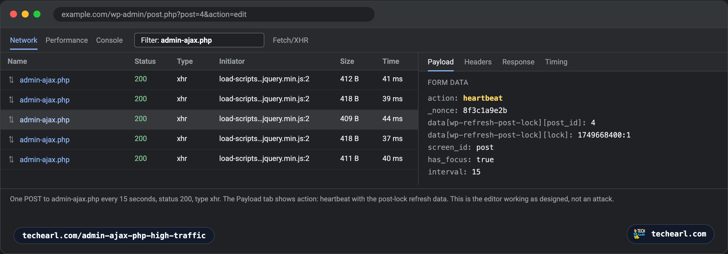Click the has_focus value true
This screenshot has width=728, height=254.
point(485,159)
